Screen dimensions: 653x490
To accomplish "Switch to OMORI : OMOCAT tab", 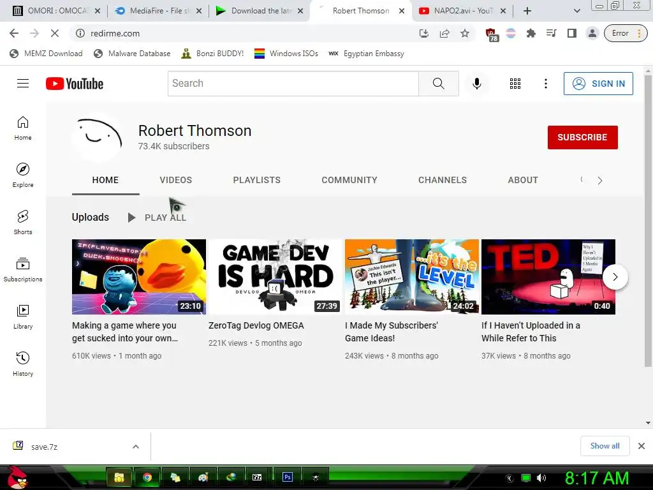I will coord(57,11).
